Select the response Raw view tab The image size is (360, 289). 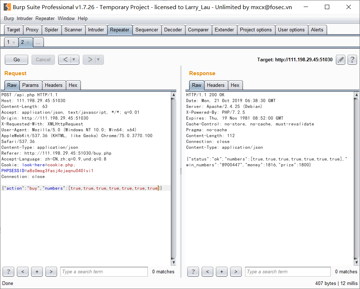197,85
